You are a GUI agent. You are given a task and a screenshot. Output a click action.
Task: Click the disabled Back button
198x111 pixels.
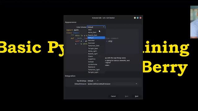coord(127,96)
